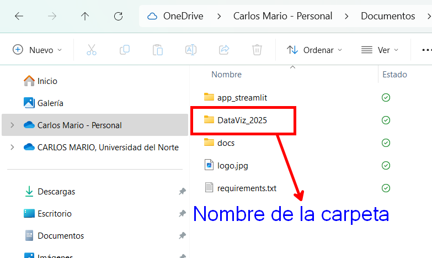Go back with the left arrow
This screenshot has height=258, width=432.
19,16
